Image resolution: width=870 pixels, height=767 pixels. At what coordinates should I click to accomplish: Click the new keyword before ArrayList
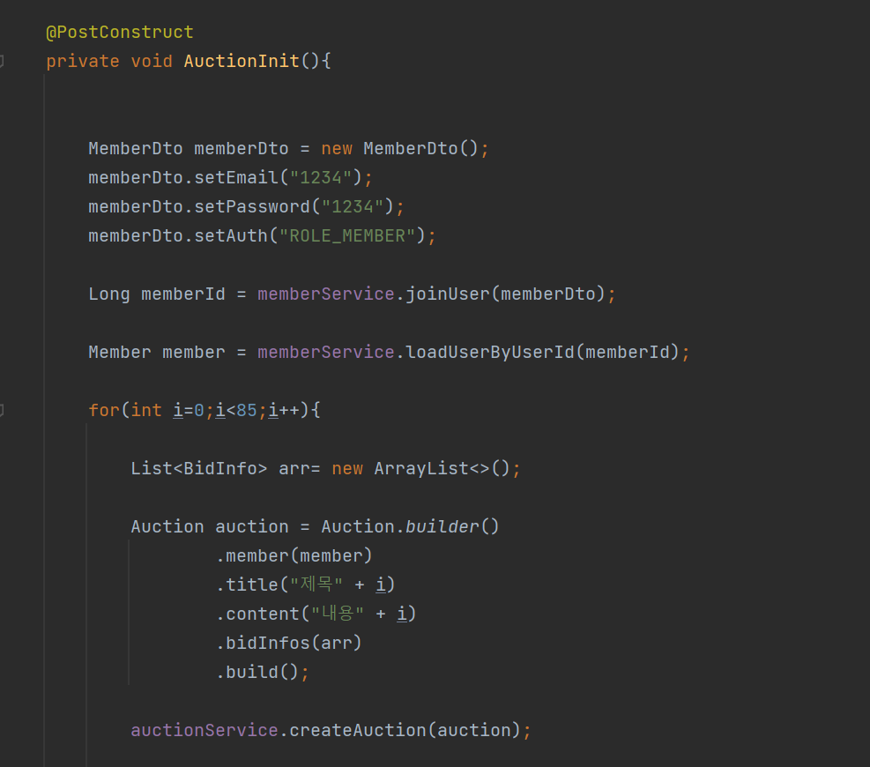click(x=347, y=468)
